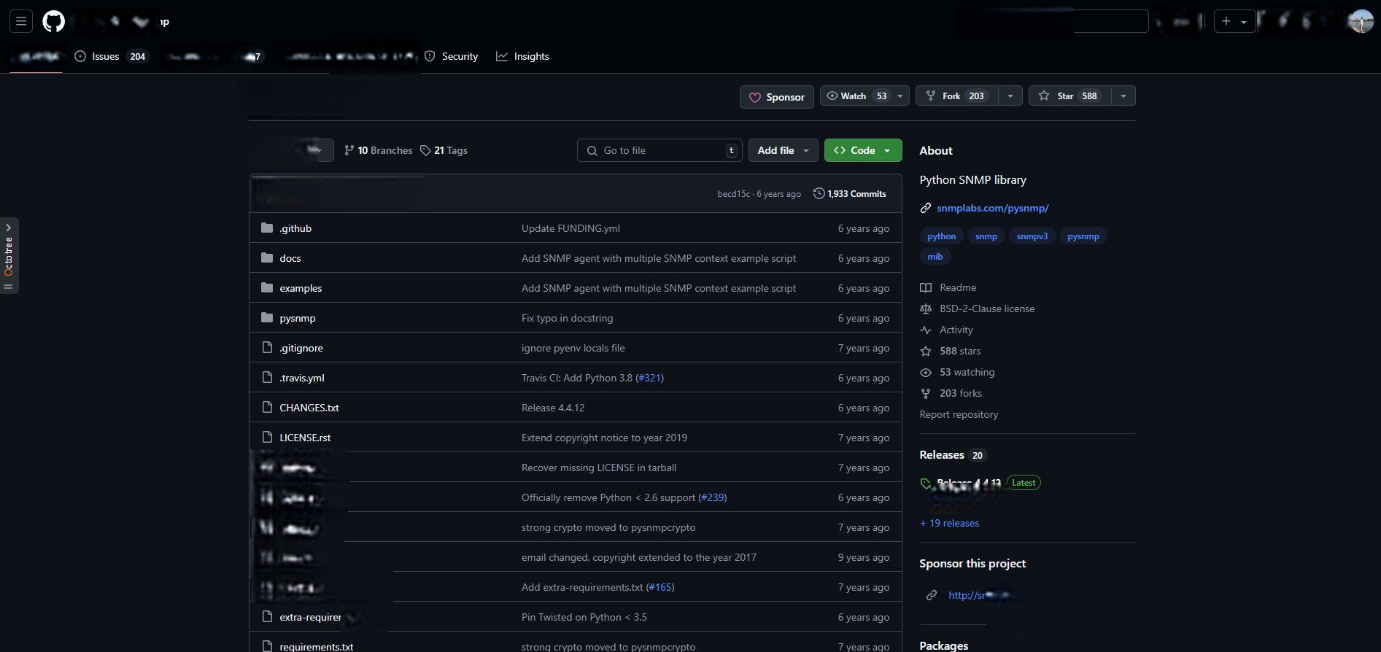This screenshot has height=652, width=1381.
Task: Expand the Watch notifications dropdown arrow
Action: point(900,96)
